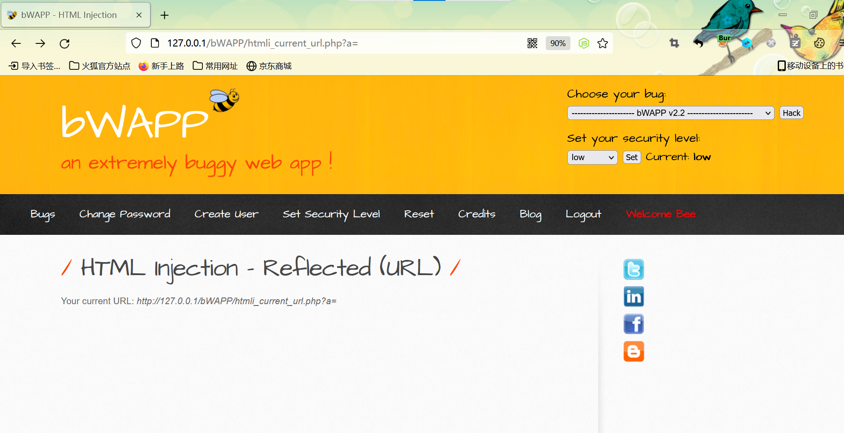Open the 京东商城 bookmark
Screen dimensions: 844x433
coord(269,66)
